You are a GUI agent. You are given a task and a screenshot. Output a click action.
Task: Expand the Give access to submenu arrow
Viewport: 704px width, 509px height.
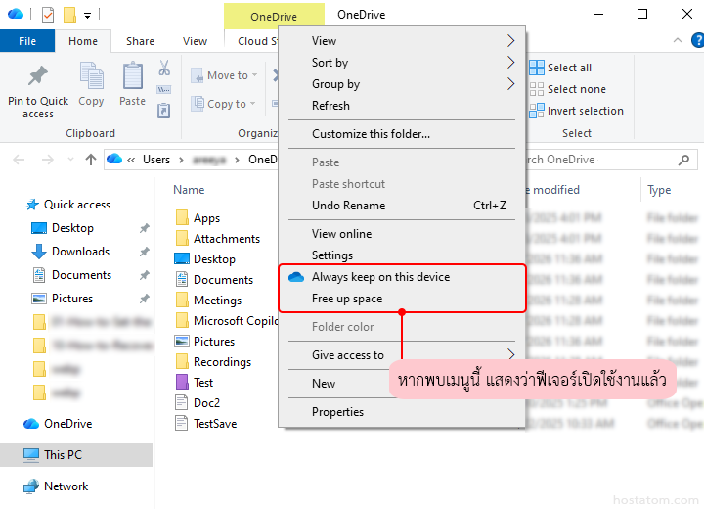pos(511,354)
